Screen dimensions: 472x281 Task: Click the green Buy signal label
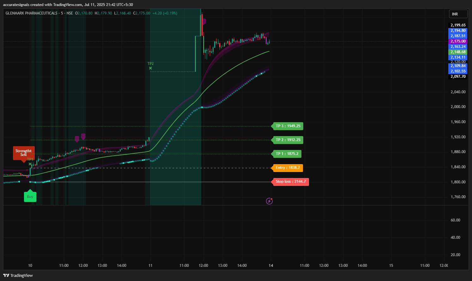(x=30, y=196)
